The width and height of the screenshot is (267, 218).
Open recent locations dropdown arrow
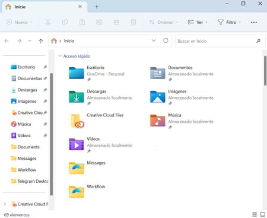(x=30, y=41)
